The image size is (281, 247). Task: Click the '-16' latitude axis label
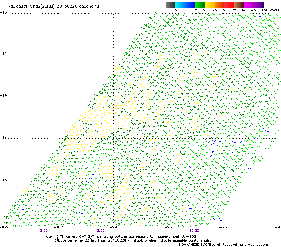coord(3,138)
